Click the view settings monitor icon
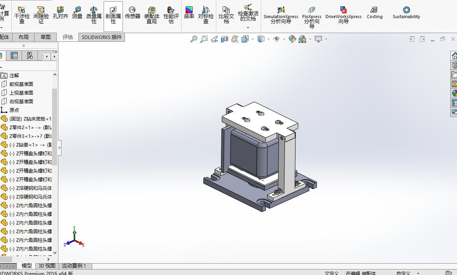The image size is (457, 275). pyautogui.click(x=318, y=39)
